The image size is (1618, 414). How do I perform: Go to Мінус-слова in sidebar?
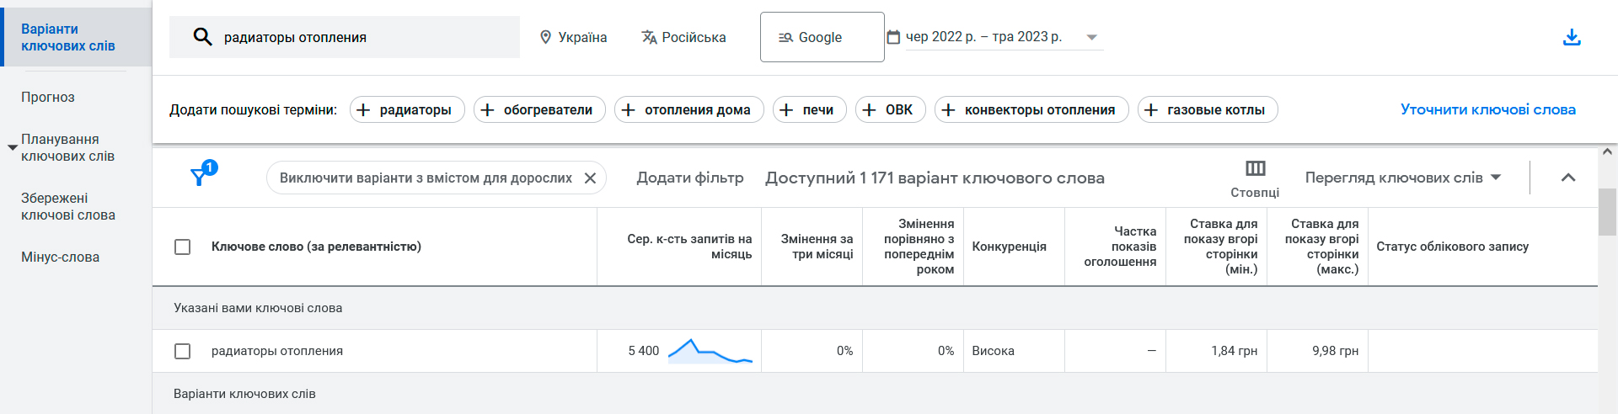click(x=61, y=257)
